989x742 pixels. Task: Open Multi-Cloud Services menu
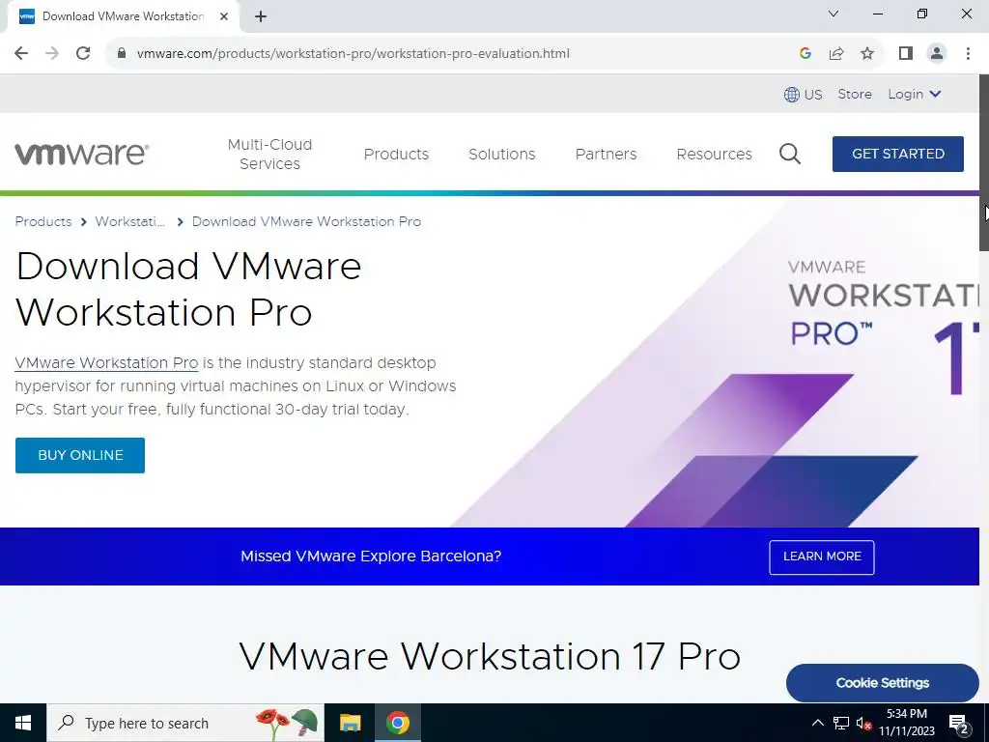coord(270,154)
